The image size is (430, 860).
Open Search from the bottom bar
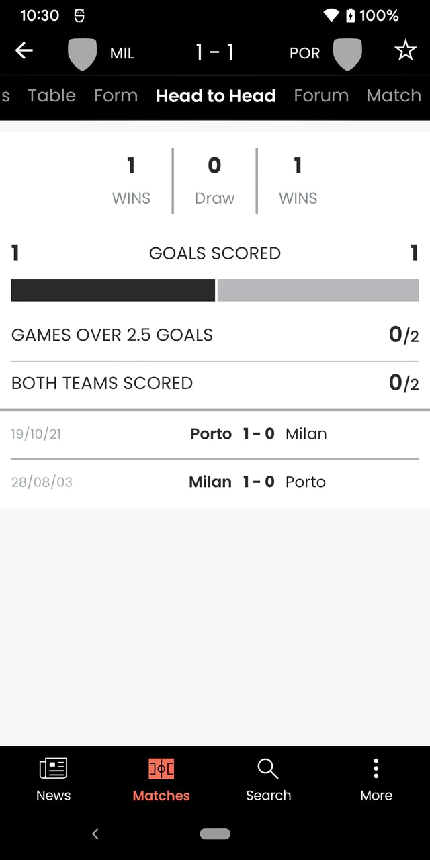pyautogui.click(x=268, y=778)
